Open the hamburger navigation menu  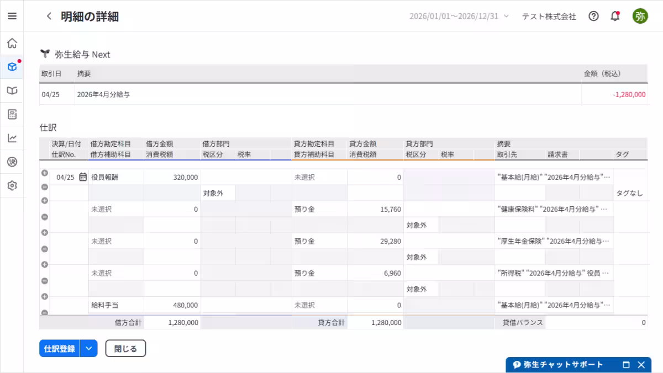coord(12,16)
